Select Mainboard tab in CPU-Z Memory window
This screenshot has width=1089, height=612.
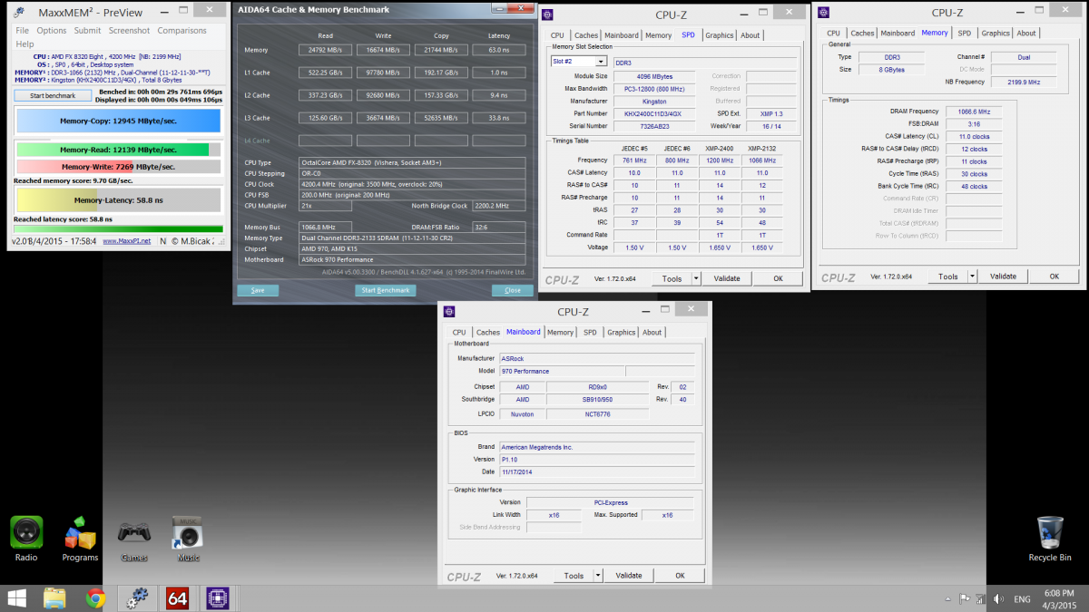coord(898,34)
